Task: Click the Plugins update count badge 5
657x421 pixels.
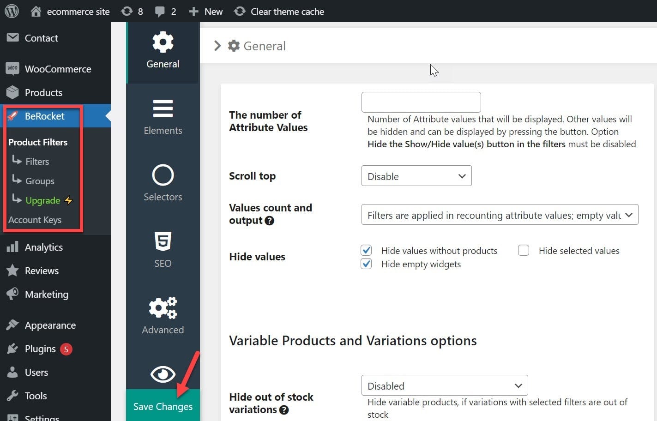Action: coord(66,349)
